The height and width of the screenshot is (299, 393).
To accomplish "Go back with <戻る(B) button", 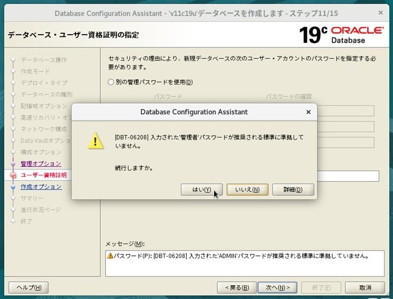I will point(237,287).
